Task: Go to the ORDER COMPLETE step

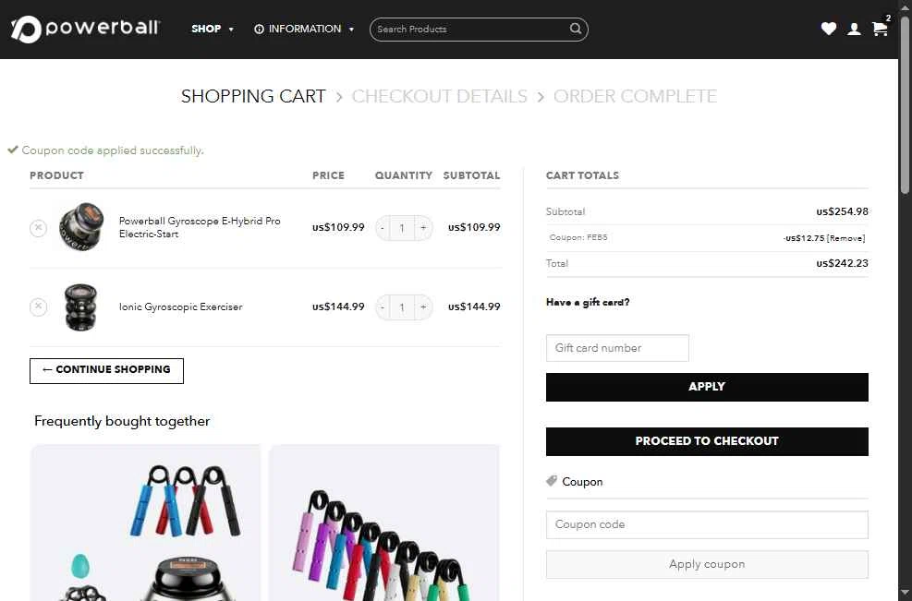Action: pyautogui.click(x=635, y=96)
